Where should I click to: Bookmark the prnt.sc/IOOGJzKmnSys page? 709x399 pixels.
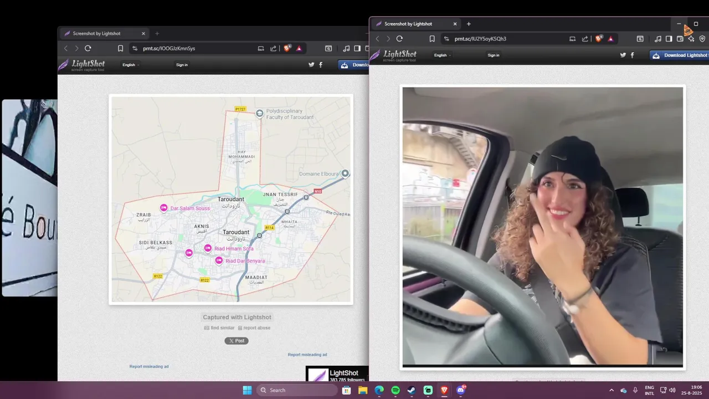120,48
